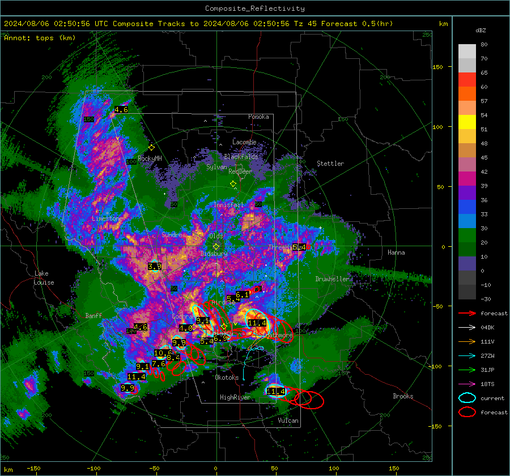The image size is (510, 476).
Task: Click the cyan 27ZW track arrow
Action: tap(467, 356)
